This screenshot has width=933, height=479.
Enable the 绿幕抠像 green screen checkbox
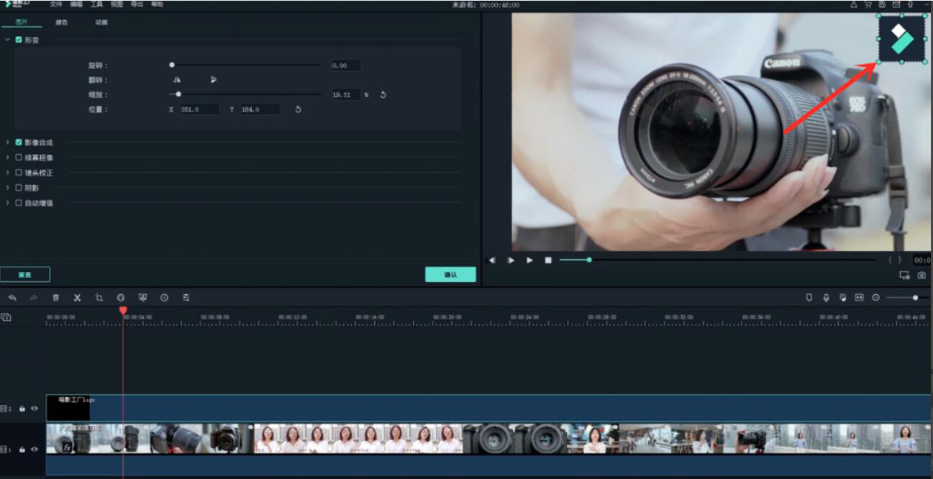[17, 157]
